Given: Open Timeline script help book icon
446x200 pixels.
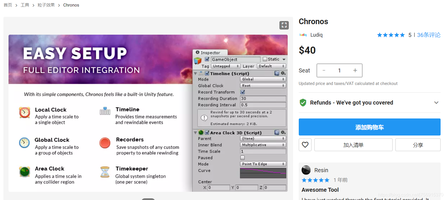Looking at the screenshot, I should coord(277,73).
